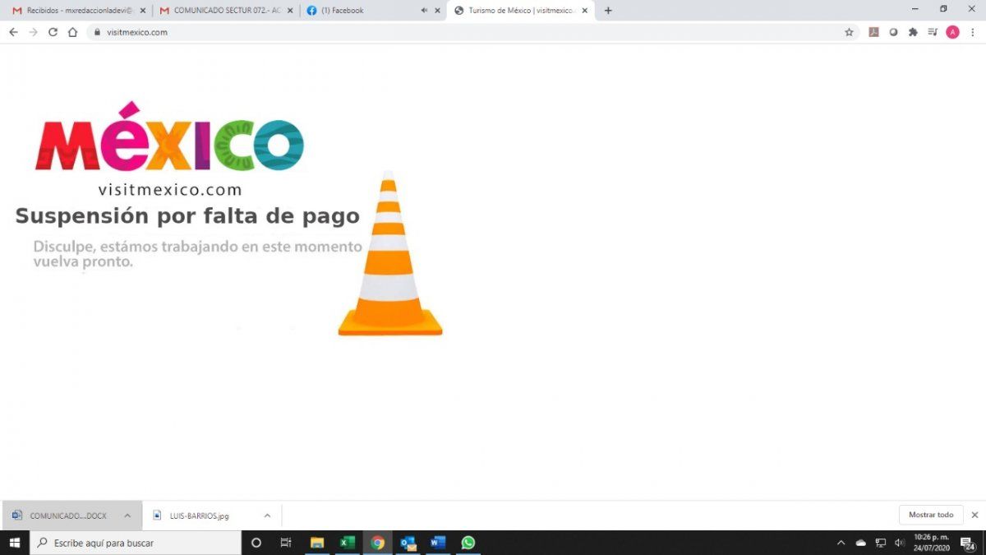Open a new browser tab

607,11
